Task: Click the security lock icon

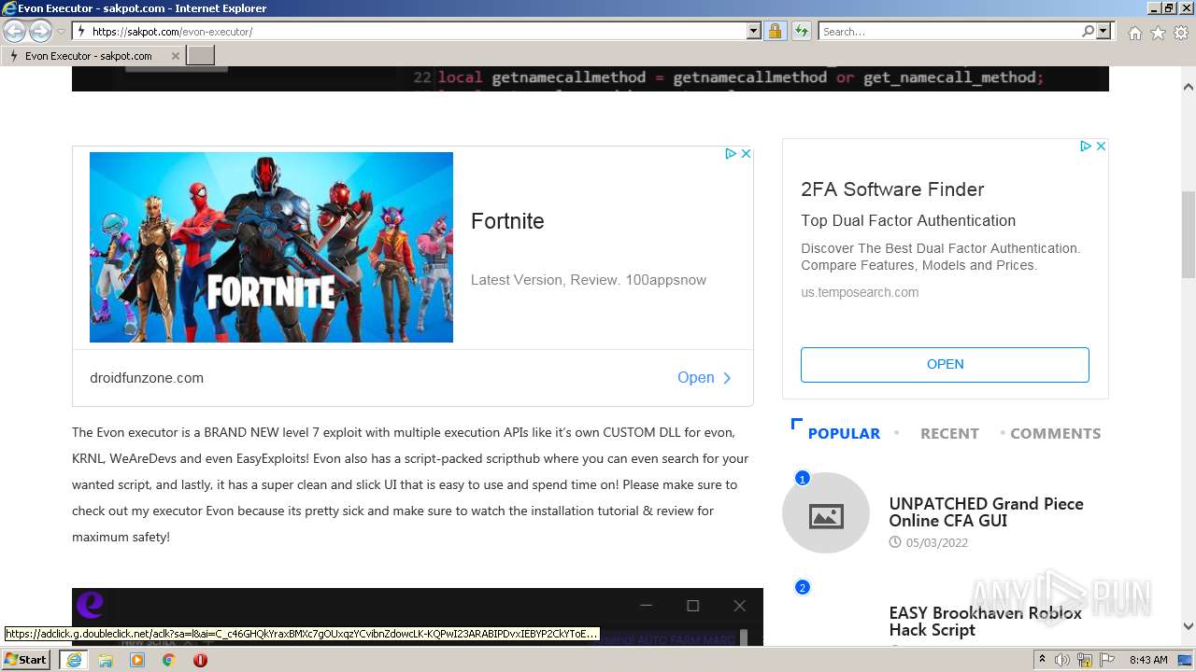Action: click(775, 32)
